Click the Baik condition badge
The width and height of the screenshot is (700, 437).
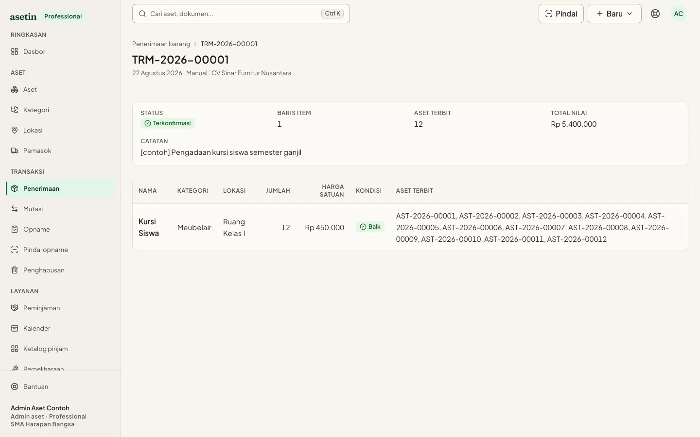point(370,227)
